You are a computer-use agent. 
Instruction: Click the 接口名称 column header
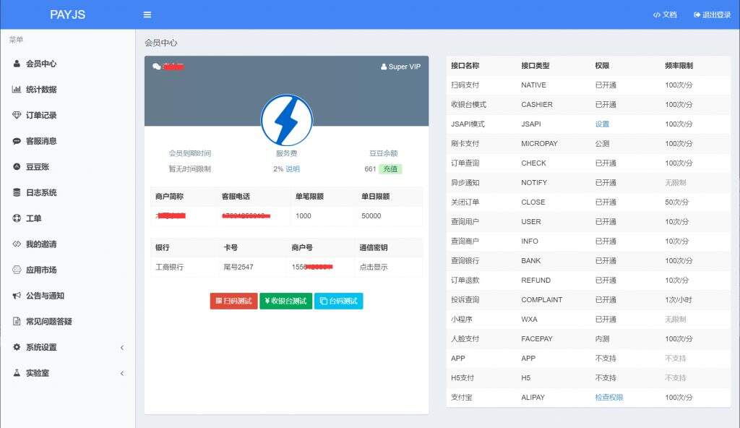point(465,66)
